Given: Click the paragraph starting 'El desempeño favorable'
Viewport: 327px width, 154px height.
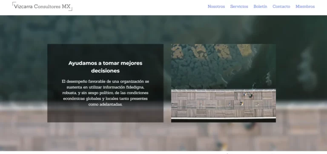Looking at the screenshot, I should 105,93.
